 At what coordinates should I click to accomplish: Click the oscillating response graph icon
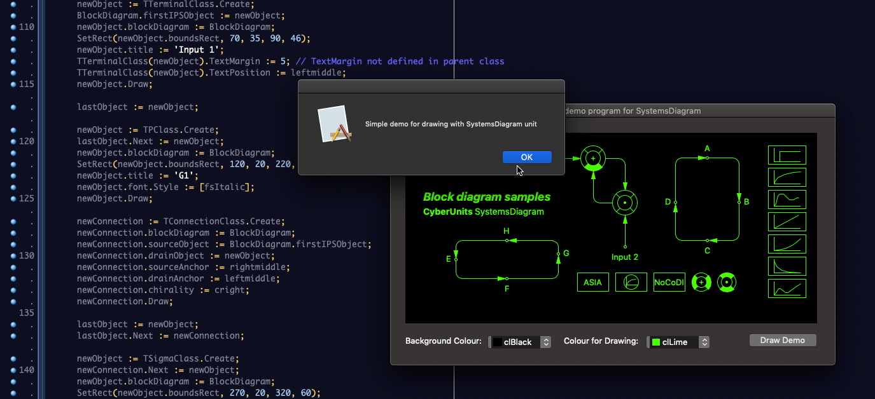pyautogui.click(x=787, y=199)
